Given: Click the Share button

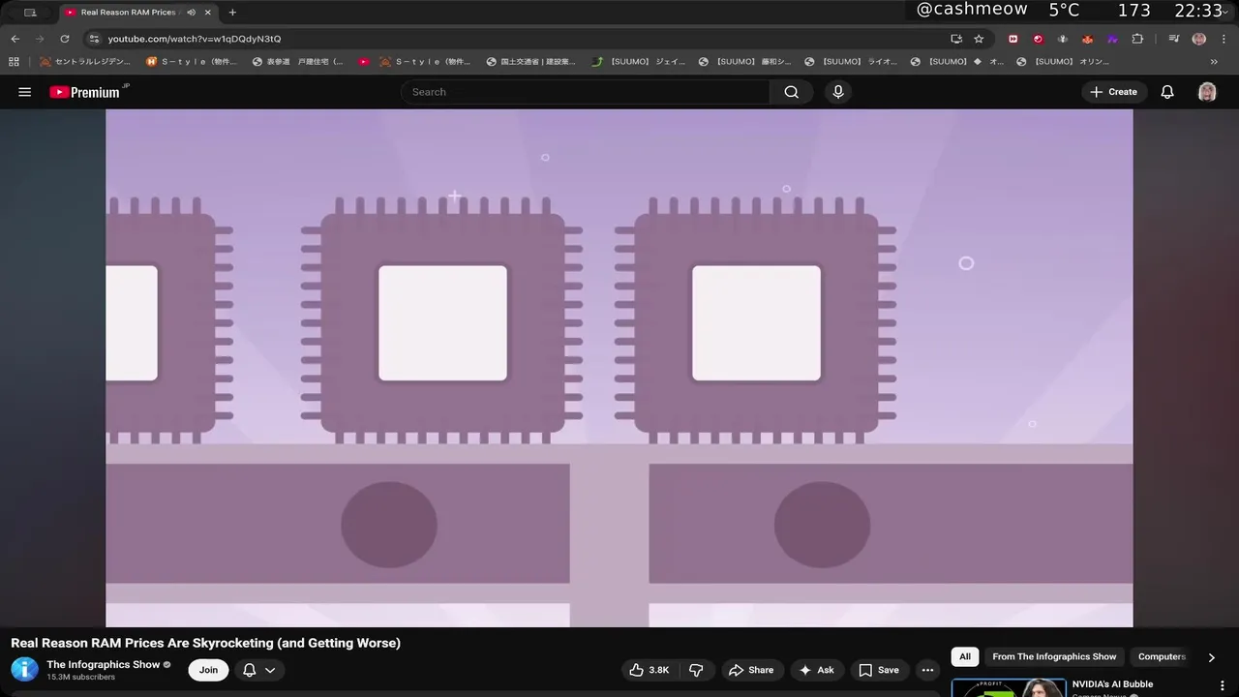Looking at the screenshot, I should pos(751,670).
